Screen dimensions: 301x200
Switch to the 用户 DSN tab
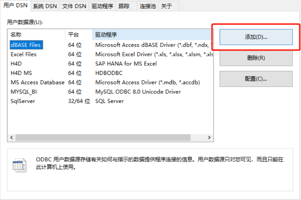[15, 5]
